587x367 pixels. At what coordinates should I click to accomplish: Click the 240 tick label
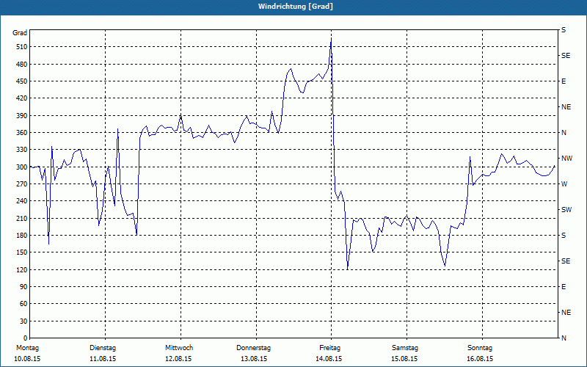[x=22, y=201]
